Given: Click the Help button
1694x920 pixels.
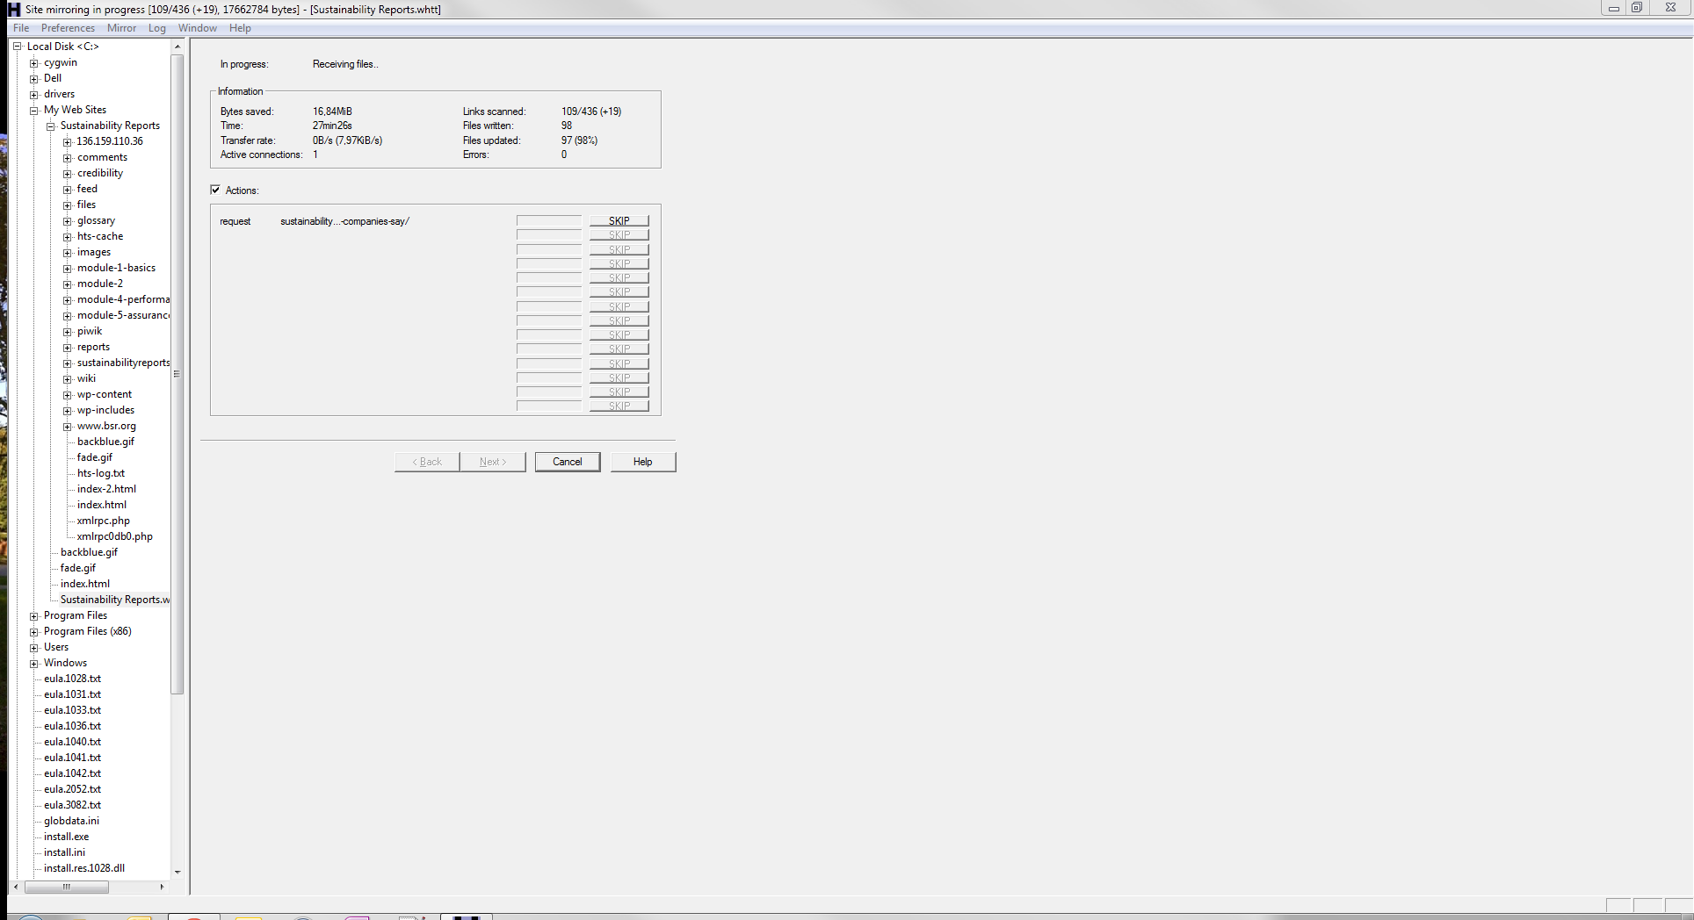Looking at the screenshot, I should point(642,462).
